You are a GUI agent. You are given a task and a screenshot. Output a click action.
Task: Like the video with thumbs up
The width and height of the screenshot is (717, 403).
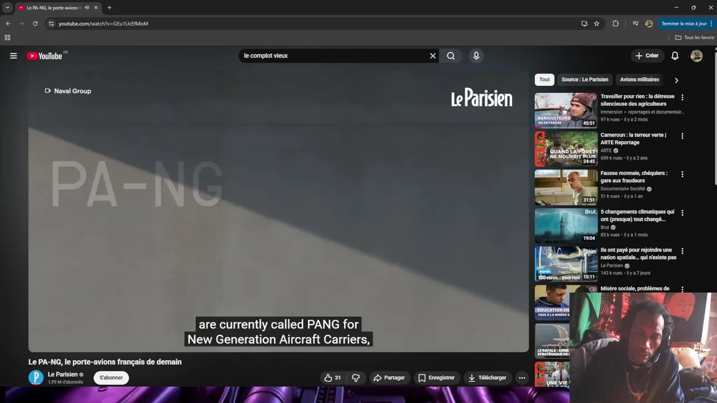332,378
